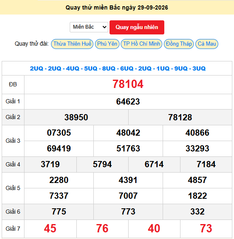Image resolution: width=234 pixels, height=239 pixels.
Task: Select Giải 2 number 38950
Action: click(x=76, y=117)
